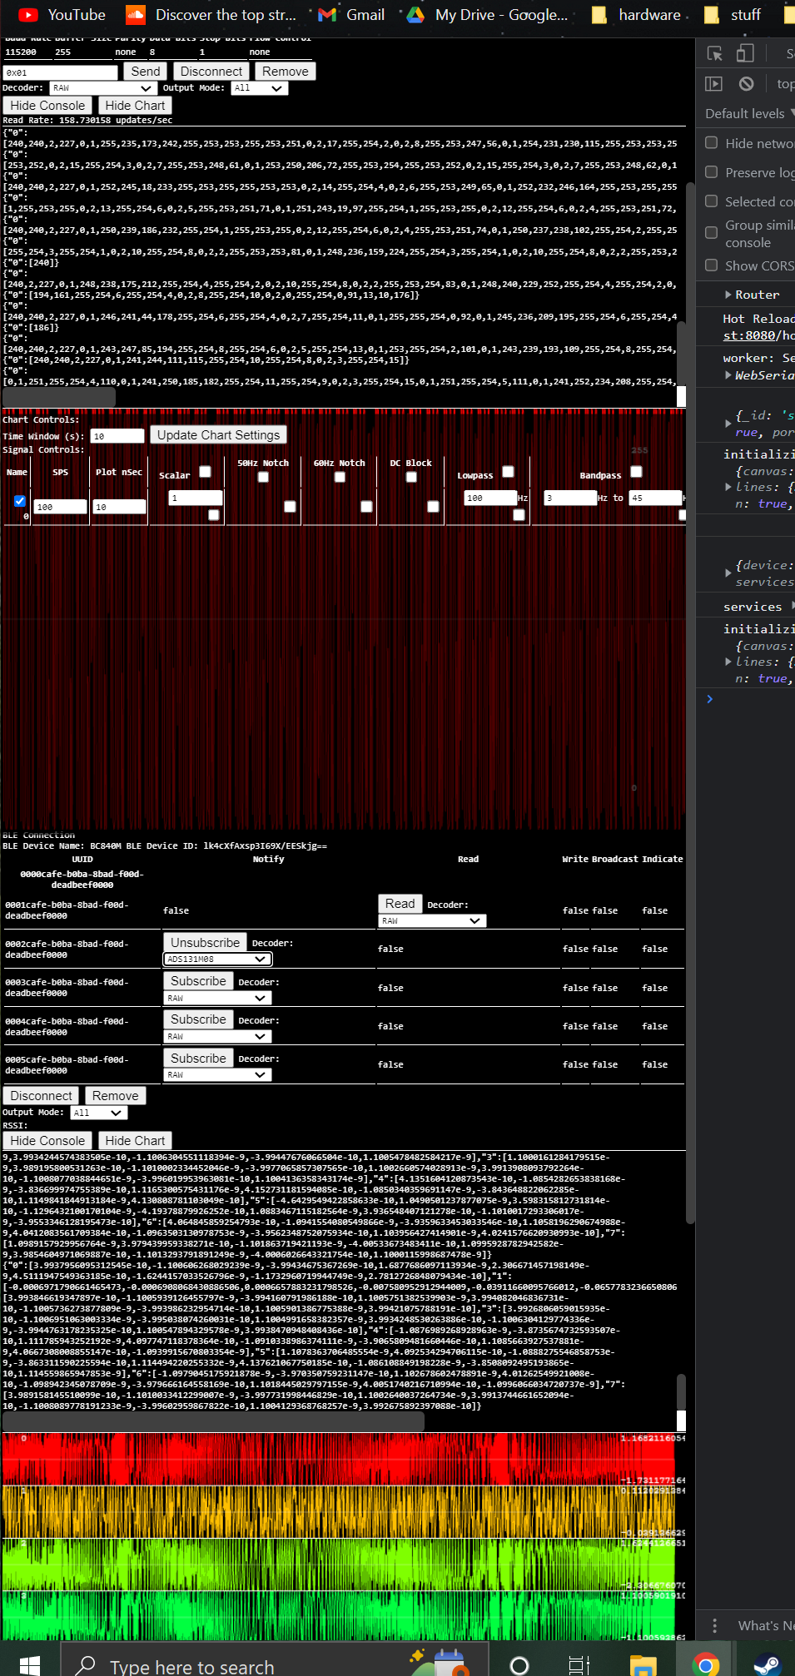The height and width of the screenshot is (1676, 795).
Task: Click the serial Hide Console button
Action: (x=47, y=106)
